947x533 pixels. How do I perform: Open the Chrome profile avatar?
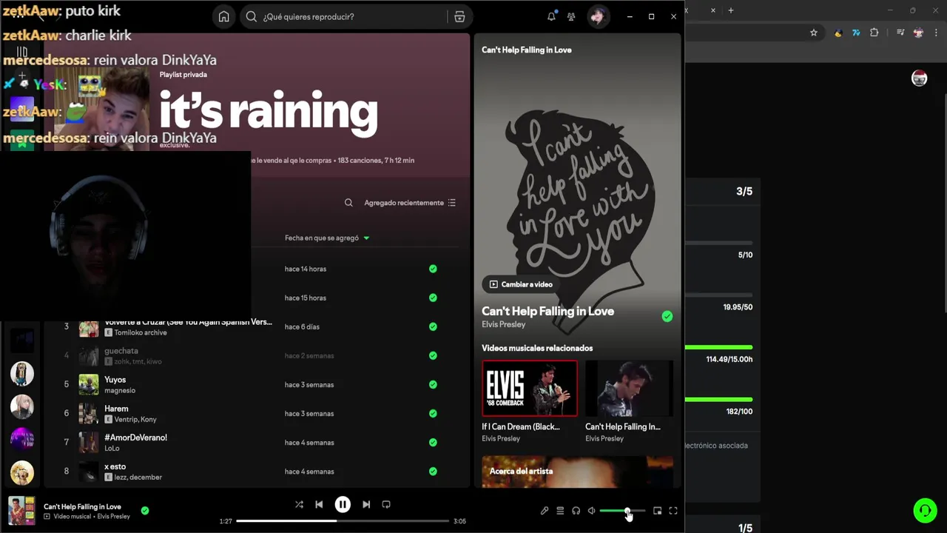918,33
